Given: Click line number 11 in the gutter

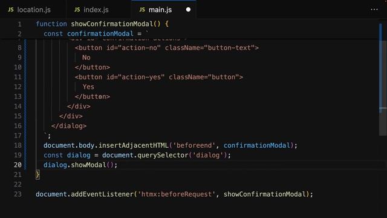Looking at the screenshot, I should pos(18,77).
